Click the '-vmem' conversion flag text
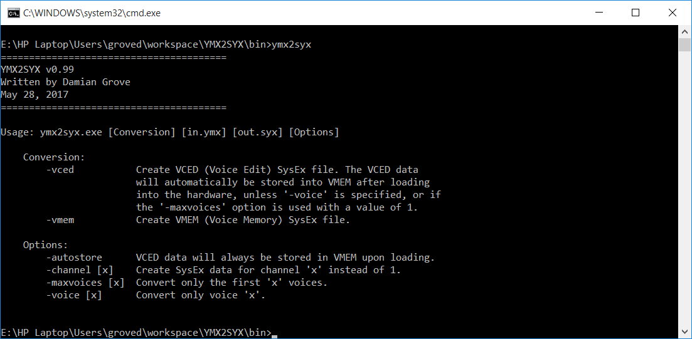 [60, 220]
